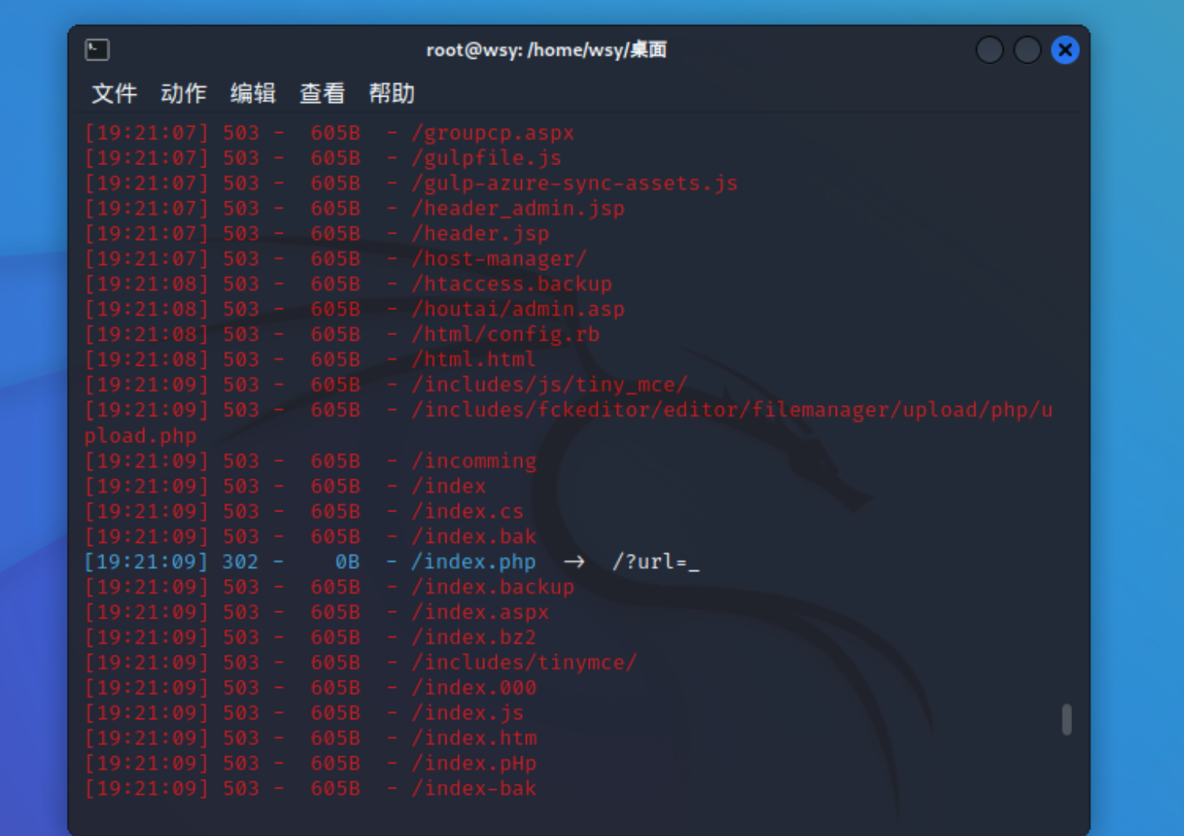Open the 查看 menu

pos(322,93)
